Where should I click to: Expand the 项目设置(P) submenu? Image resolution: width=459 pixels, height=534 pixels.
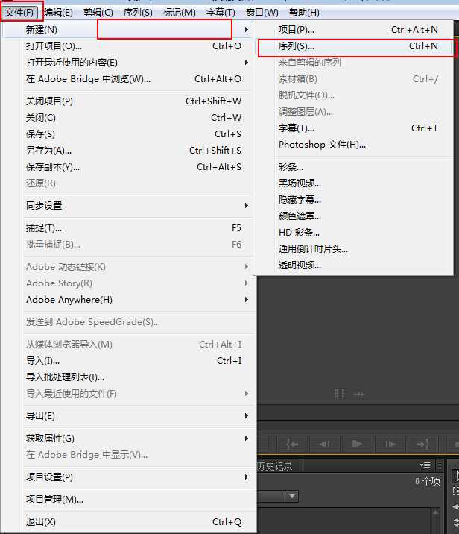(x=127, y=477)
